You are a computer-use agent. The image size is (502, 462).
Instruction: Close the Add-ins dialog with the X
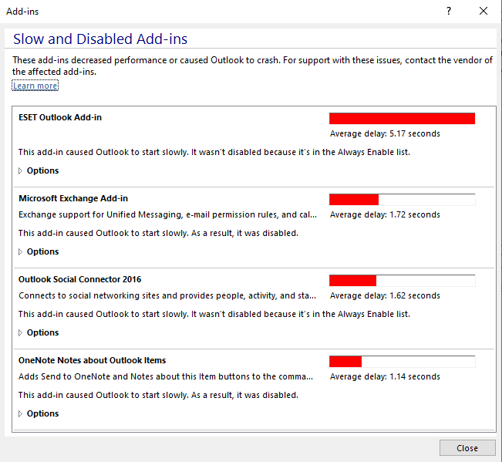pos(483,12)
